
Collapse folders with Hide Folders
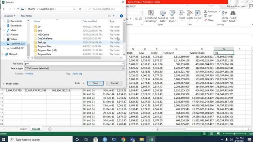coord(11,84)
